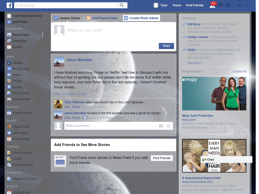Viewport: 259px width, 194px height.
Task: Open the globe notifications icon
Action: 228,6
